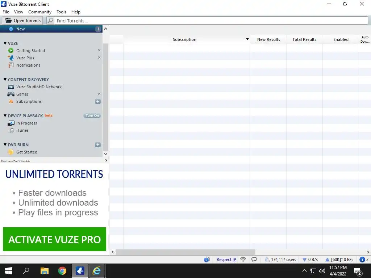Viewport: 371px width, 278px height.
Task: Open the Windows Start menu
Action: tap(9, 271)
